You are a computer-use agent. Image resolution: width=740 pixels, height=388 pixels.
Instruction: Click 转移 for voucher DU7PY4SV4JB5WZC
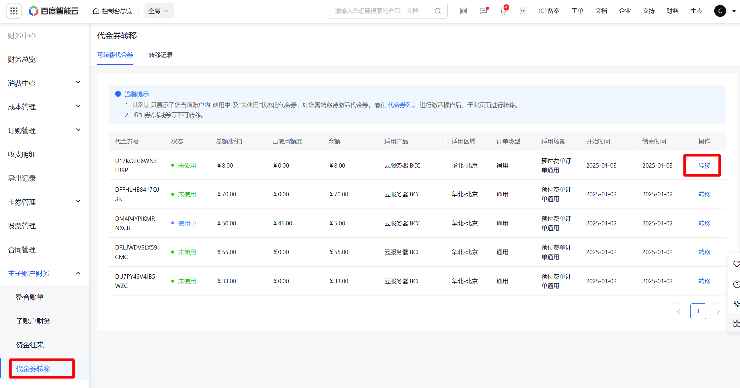[x=704, y=281]
